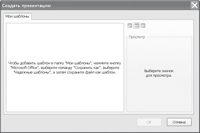The image size is (200, 133).
Task: Activate the middle view-mode icon
Action: (137, 26)
